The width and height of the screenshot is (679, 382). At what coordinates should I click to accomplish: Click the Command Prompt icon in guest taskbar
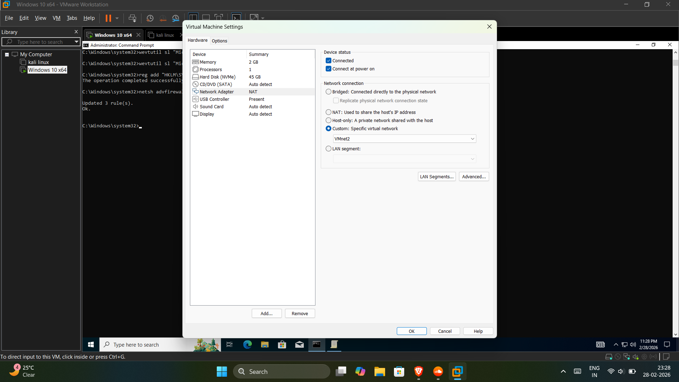pyautogui.click(x=317, y=345)
